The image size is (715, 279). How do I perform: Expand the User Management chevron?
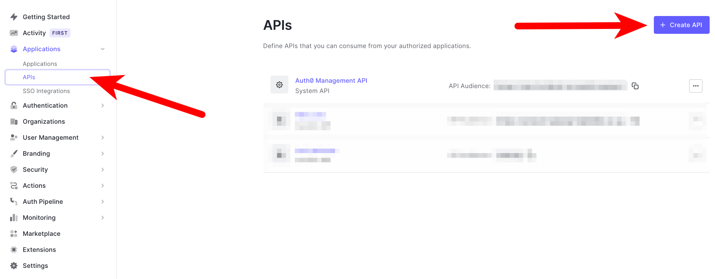(103, 137)
